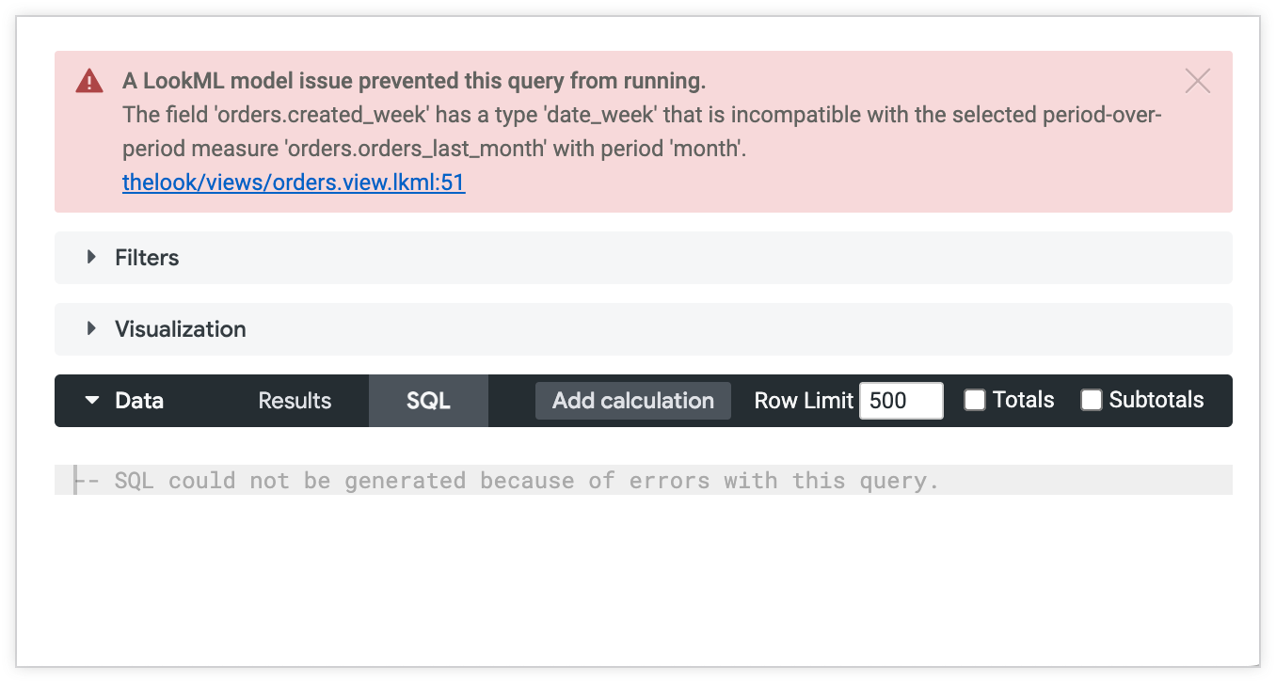Click the 'Row Limit' label text
The width and height of the screenshot is (1276, 683).
pyautogui.click(x=804, y=401)
